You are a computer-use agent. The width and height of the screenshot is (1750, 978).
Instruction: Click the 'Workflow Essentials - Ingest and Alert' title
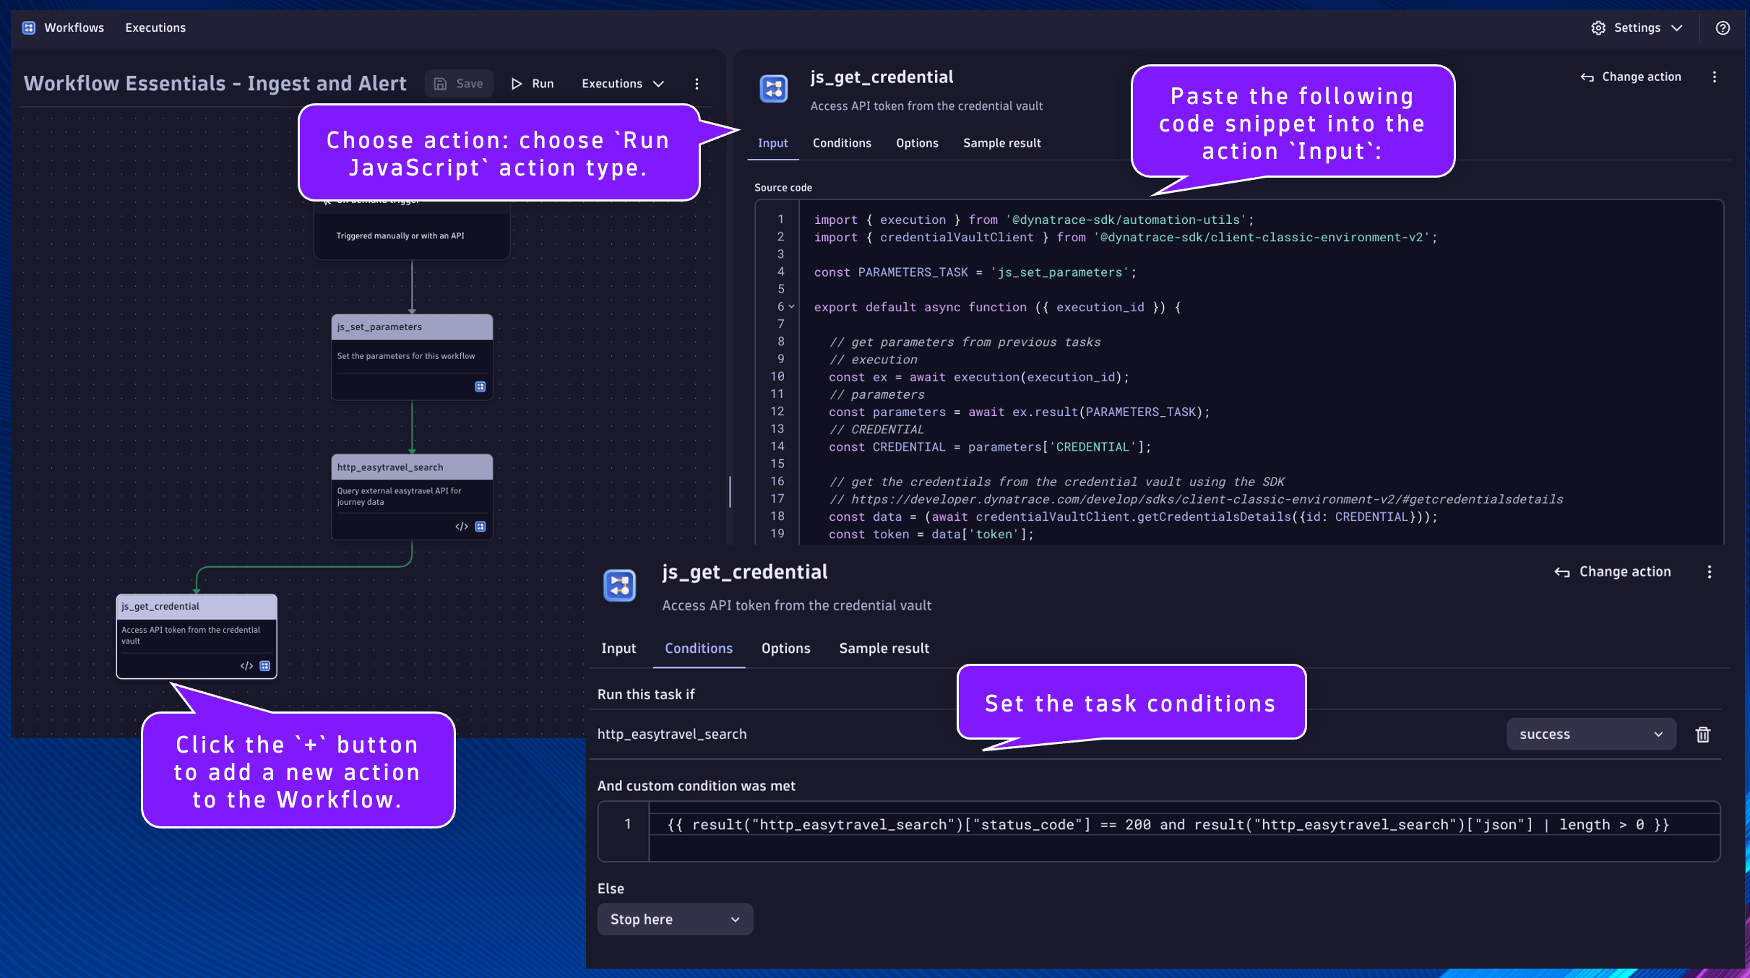(215, 84)
